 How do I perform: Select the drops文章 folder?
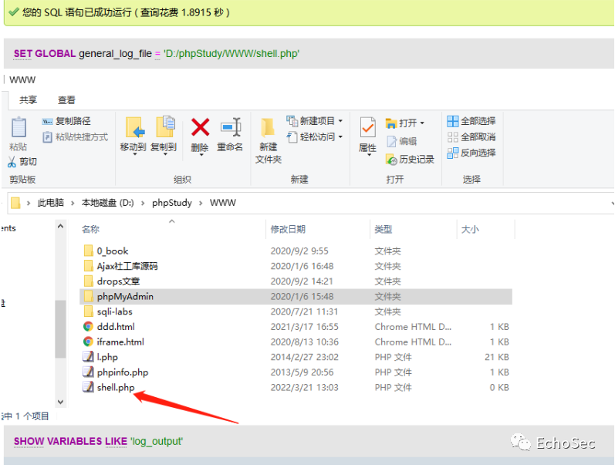point(118,281)
